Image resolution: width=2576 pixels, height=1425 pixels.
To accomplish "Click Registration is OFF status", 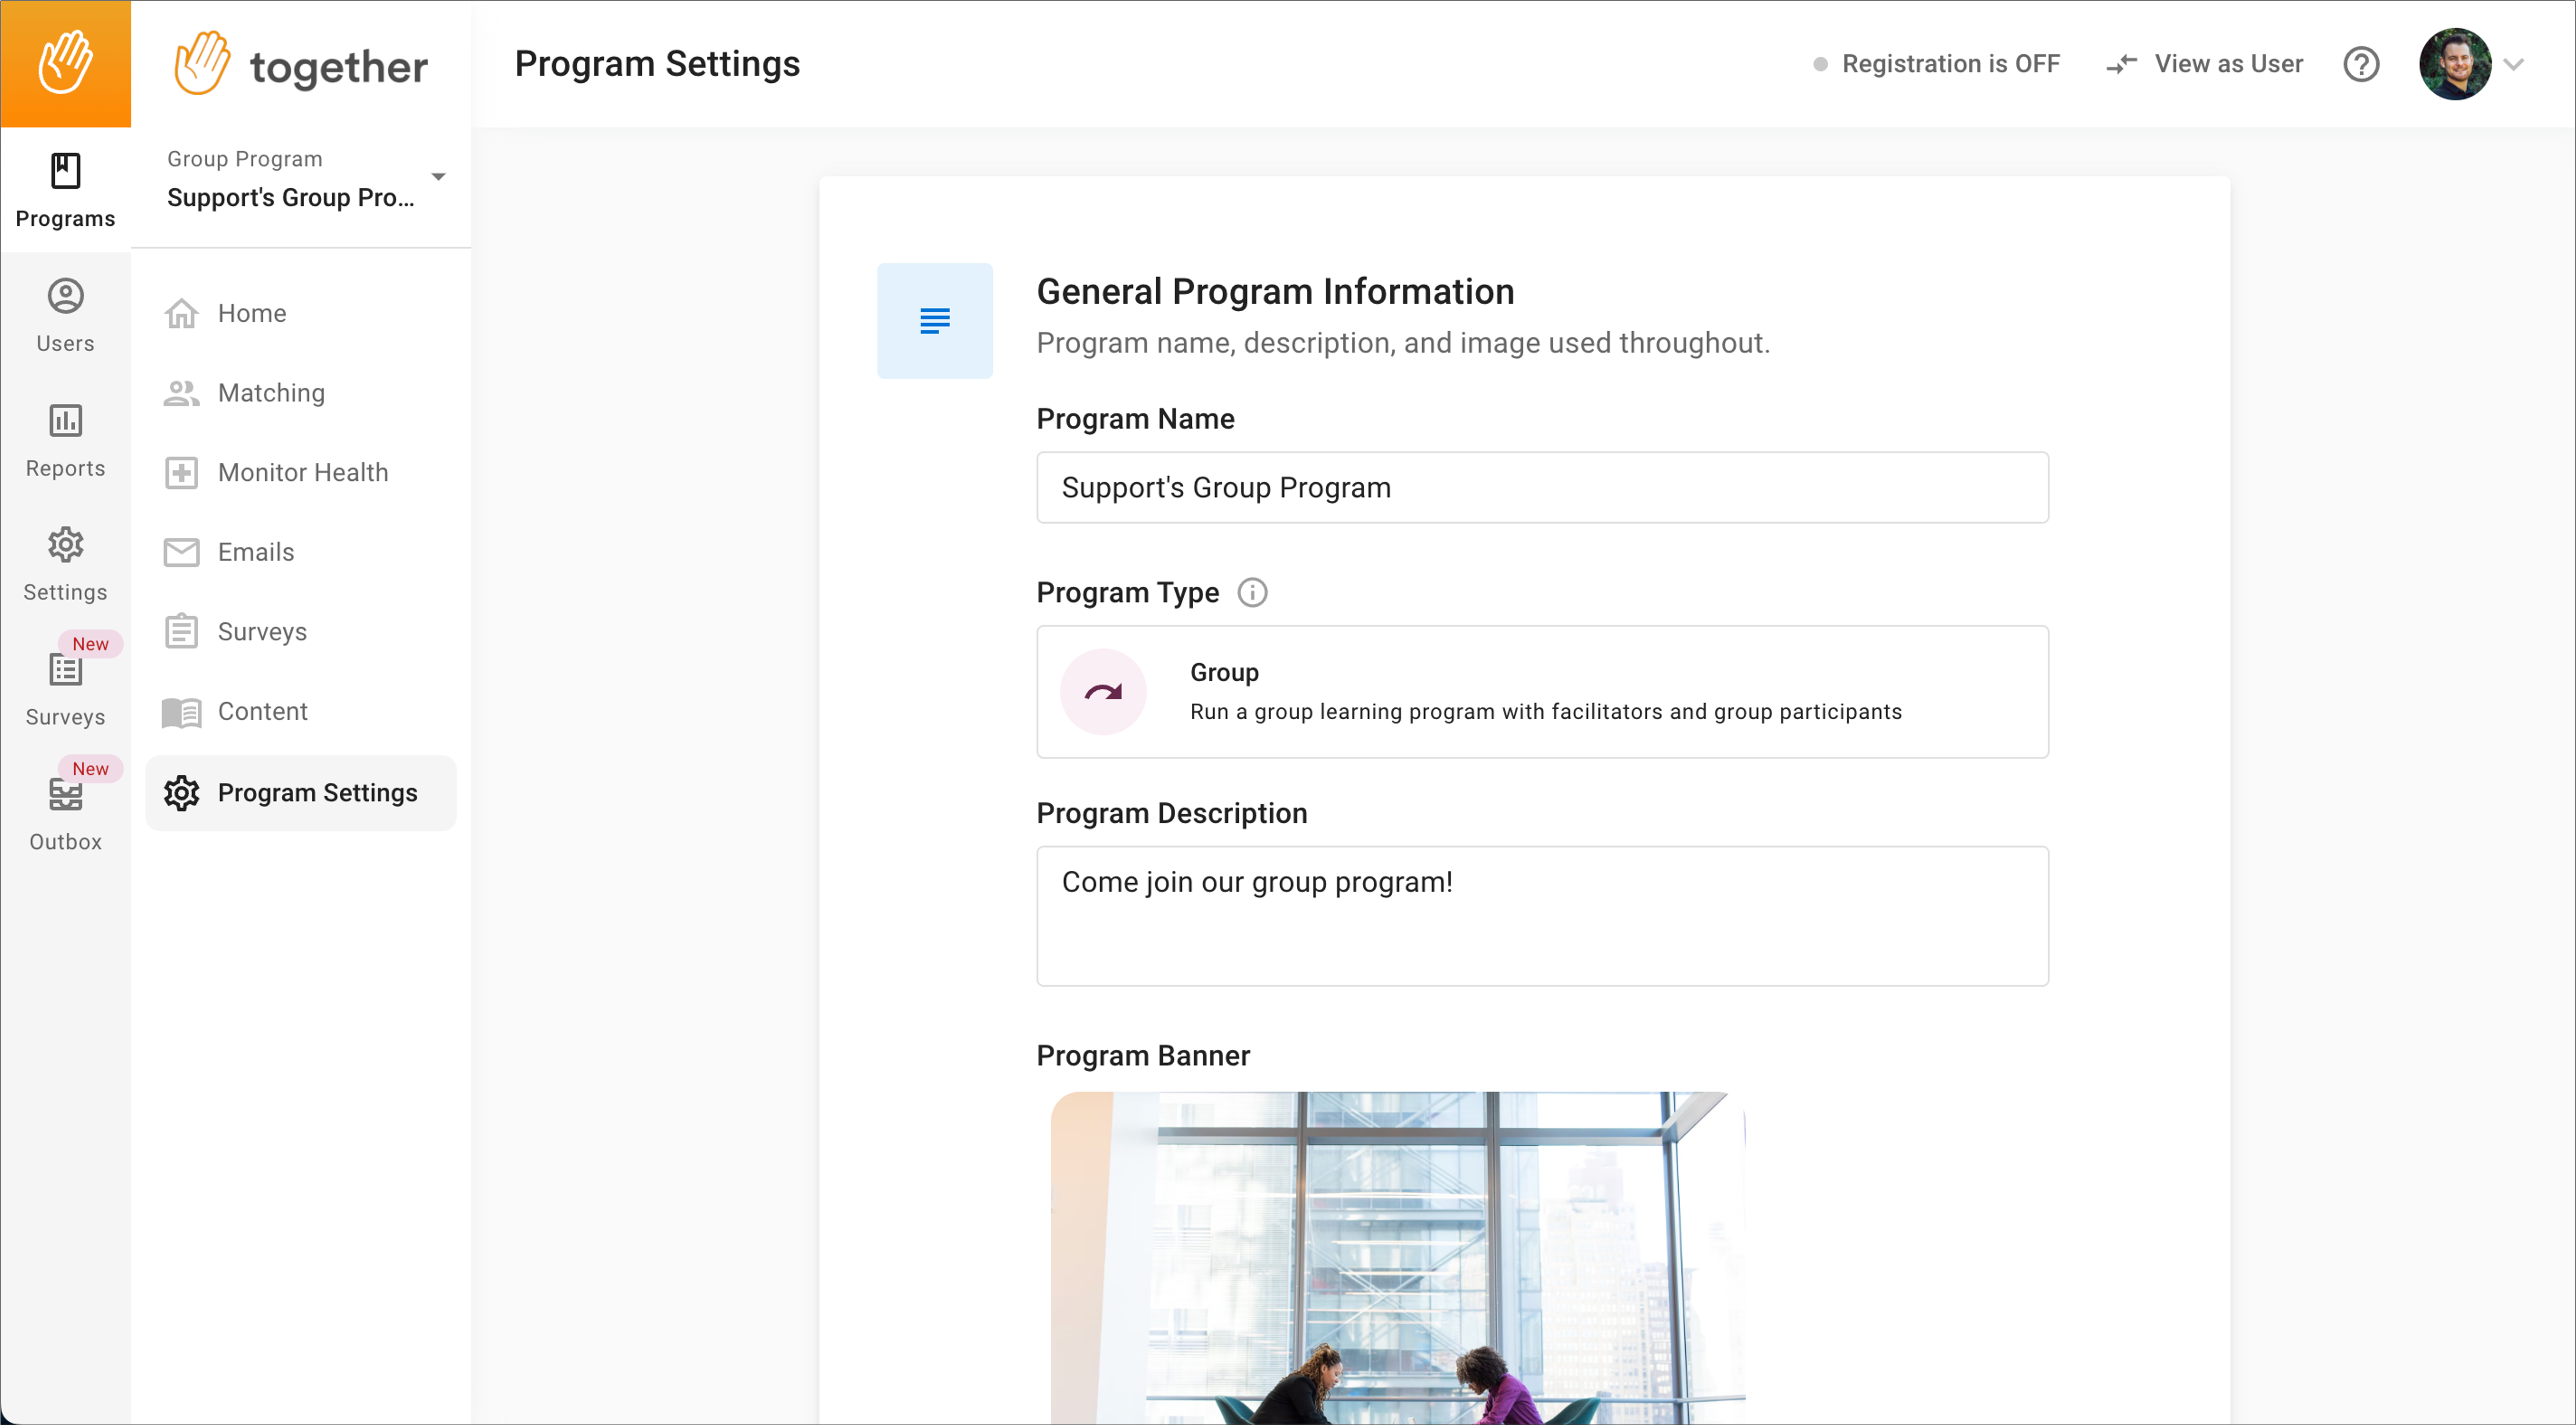I will (x=1936, y=64).
